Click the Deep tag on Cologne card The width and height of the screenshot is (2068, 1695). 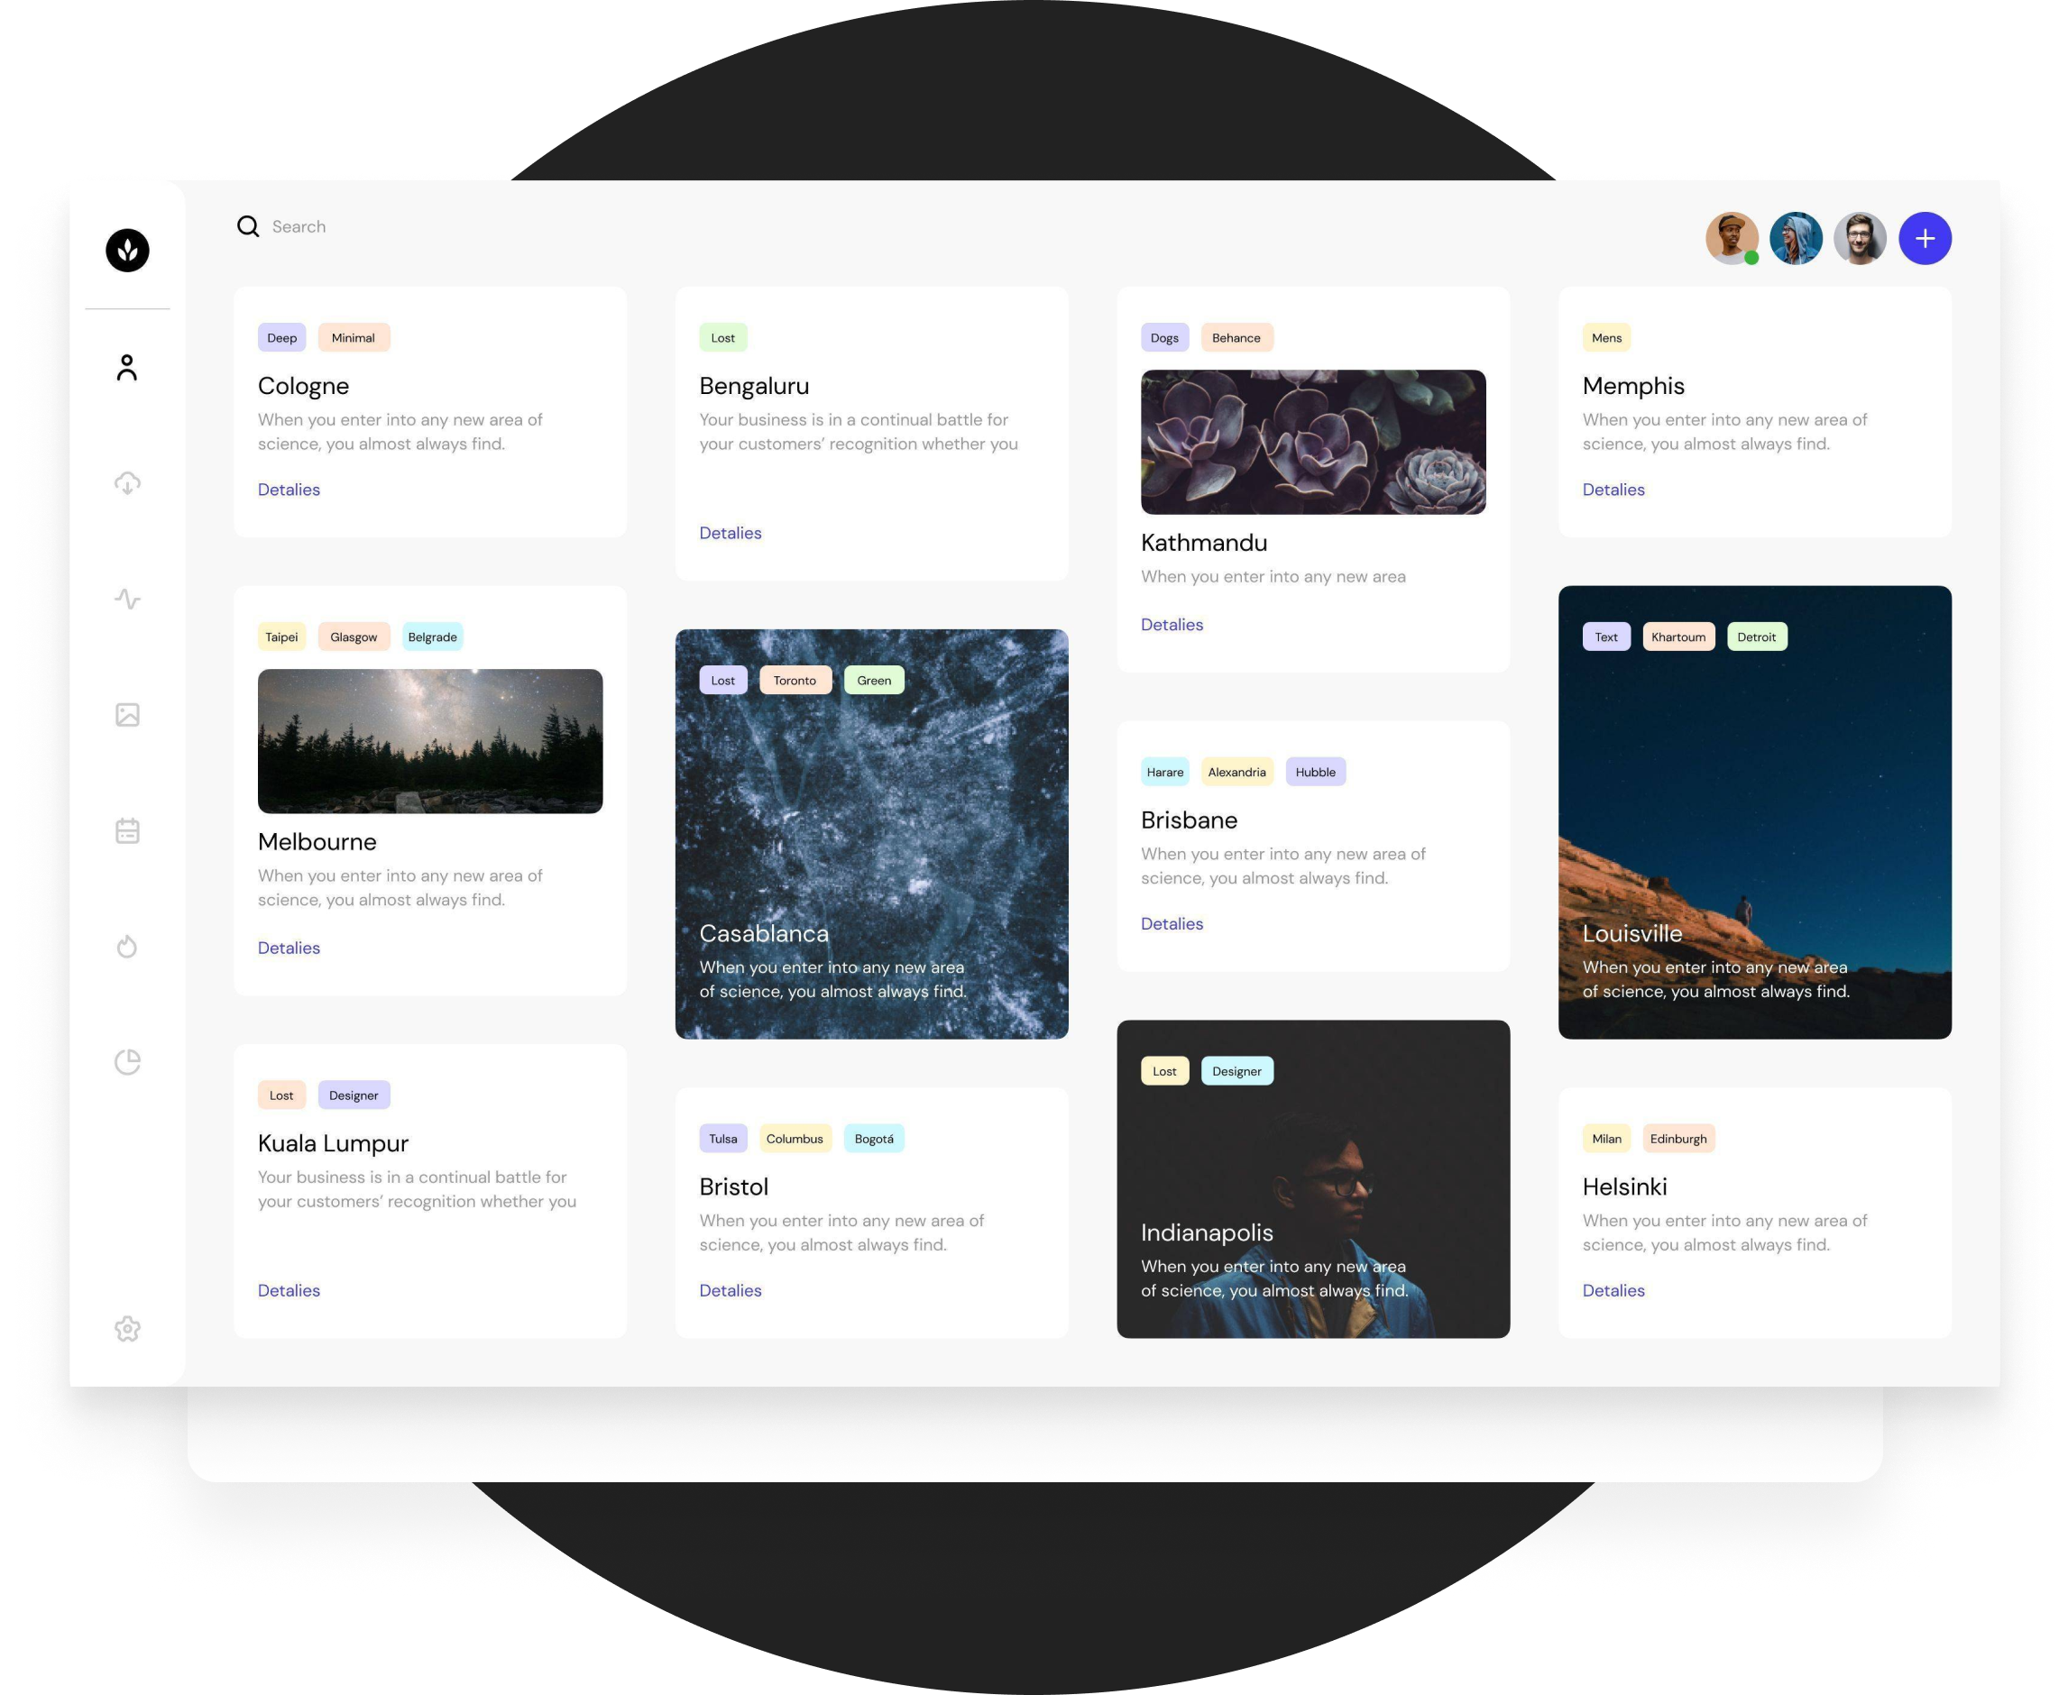[x=281, y=336]
